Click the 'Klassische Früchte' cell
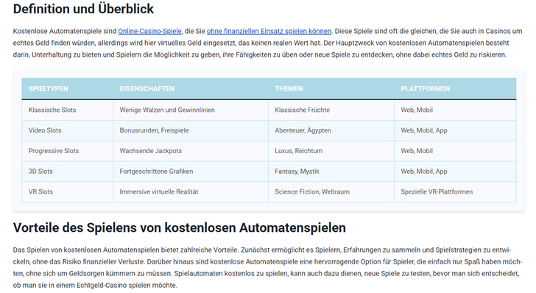This screenshot has width=536, height=293. tap(331, 110)
